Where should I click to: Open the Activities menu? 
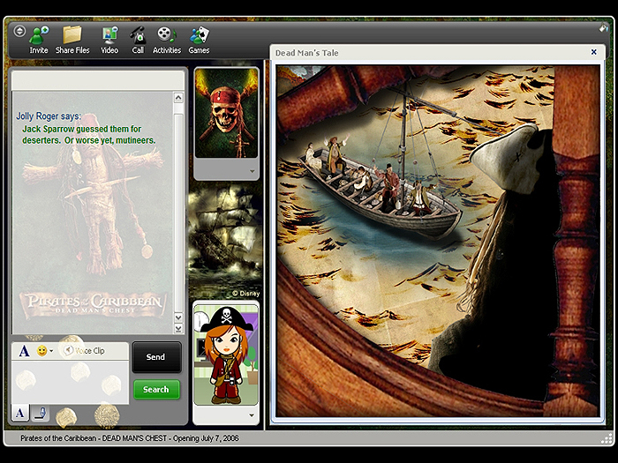(167, 41)
